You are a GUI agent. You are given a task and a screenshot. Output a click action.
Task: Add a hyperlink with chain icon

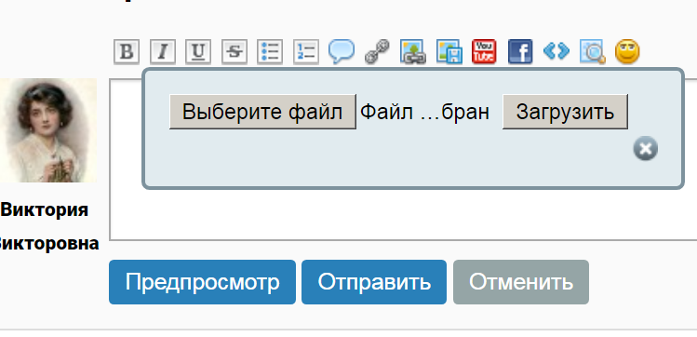[x=377, y=52]
